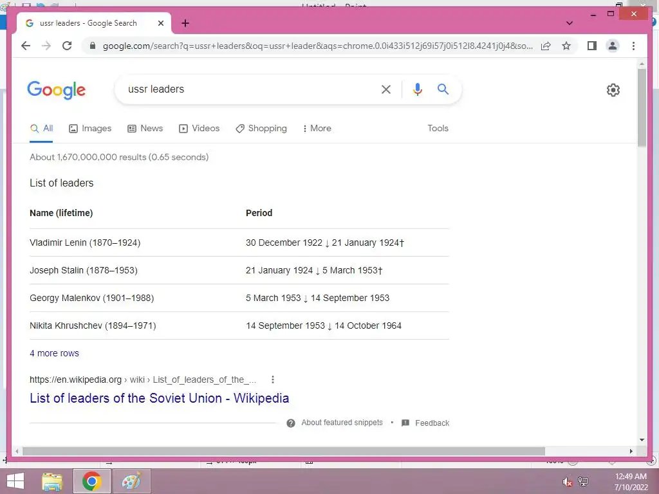Switch to Images results
Screen dimensions: 659x494
pos(90,129)
